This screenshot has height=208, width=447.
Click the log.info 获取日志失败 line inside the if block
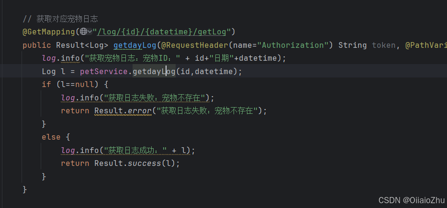pyautogui.click(x=137, y=98)
